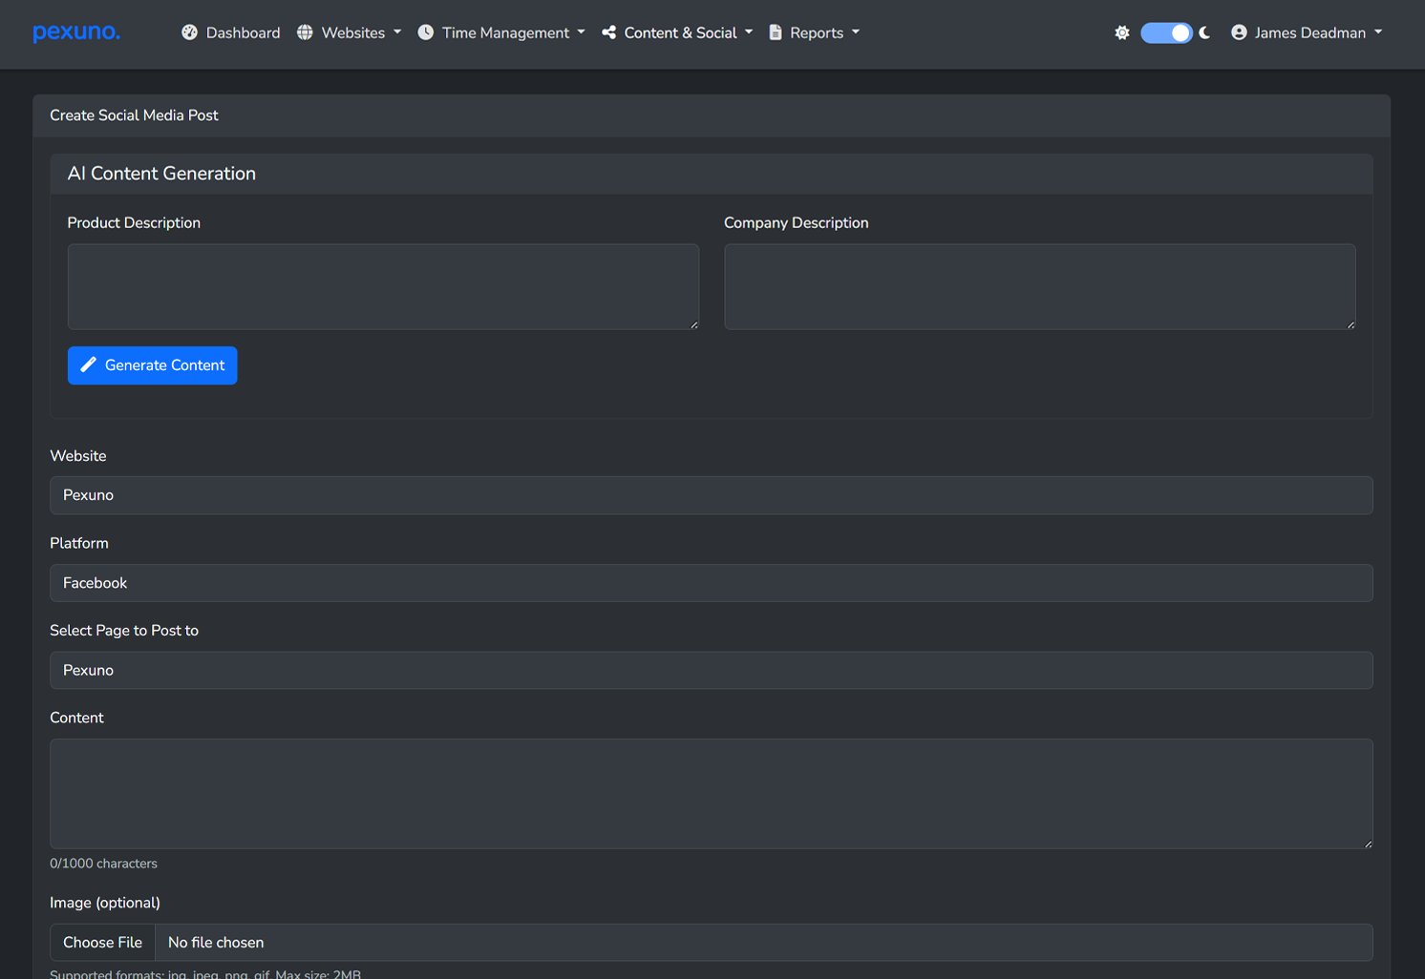Open the Websites dropdown menu
The height and width of the screenshot is (979, 1425).
coord(349,32)
